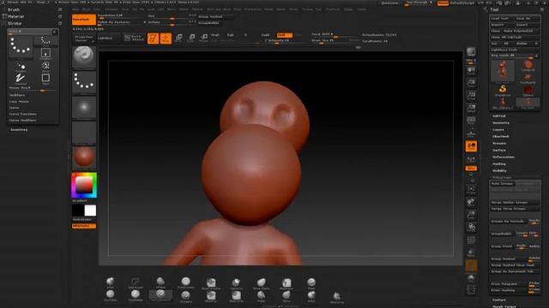This screenshot has width=549, height=308.
Task: Open the Transform menu
Action: point(333,9)
